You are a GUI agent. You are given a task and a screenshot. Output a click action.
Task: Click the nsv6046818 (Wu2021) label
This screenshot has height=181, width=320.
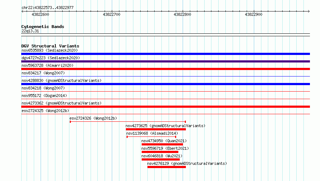pyautogui.click(x=162, y=156)
